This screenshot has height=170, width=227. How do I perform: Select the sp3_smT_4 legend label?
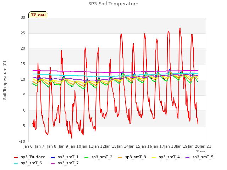pyautogui.click(x=169, y=157)
